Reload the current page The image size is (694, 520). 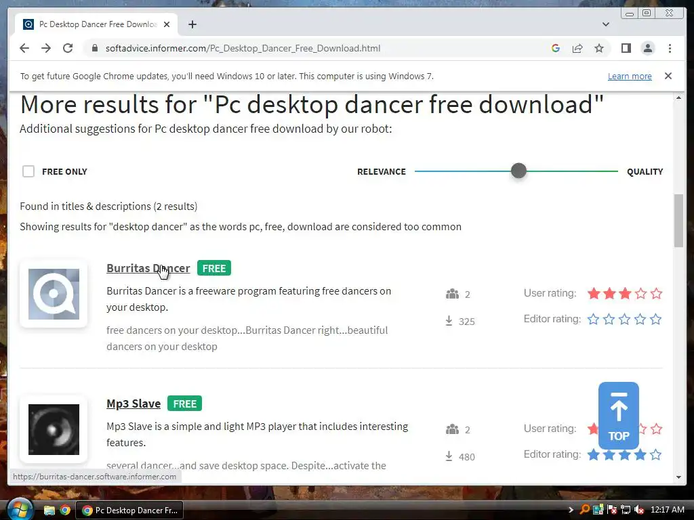click(x=68, y=48)
